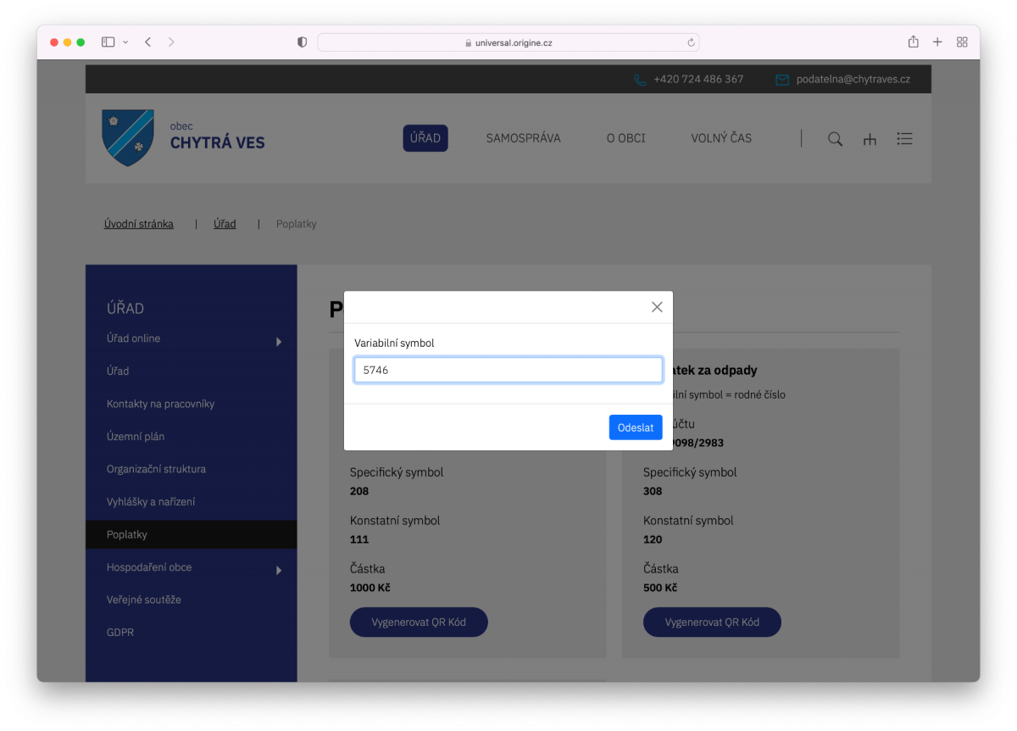The height and width of the screenshot is (731, 1017).
Task: Follow the Úvodní stránka breadcrumb link
Action: 139,224
